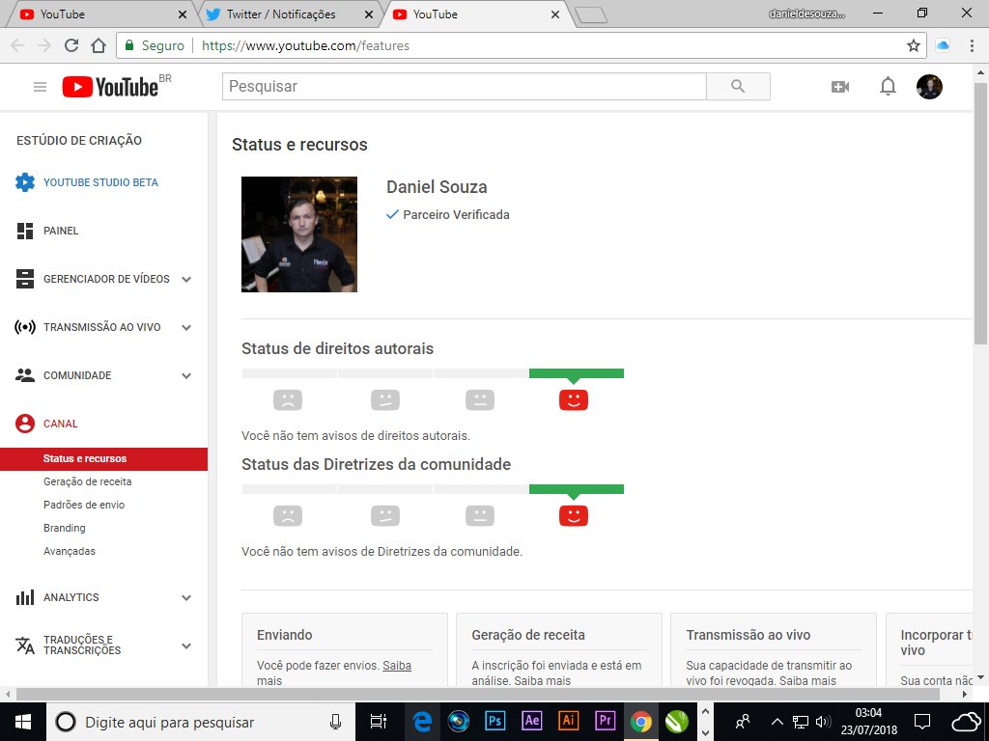The height and width of the screenshot is (741, 989).
Task: Click CANAL in the sidebar
Action: (x=61, y=424)
